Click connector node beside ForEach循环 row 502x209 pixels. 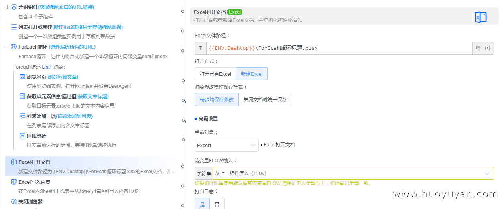click(183, 51)
